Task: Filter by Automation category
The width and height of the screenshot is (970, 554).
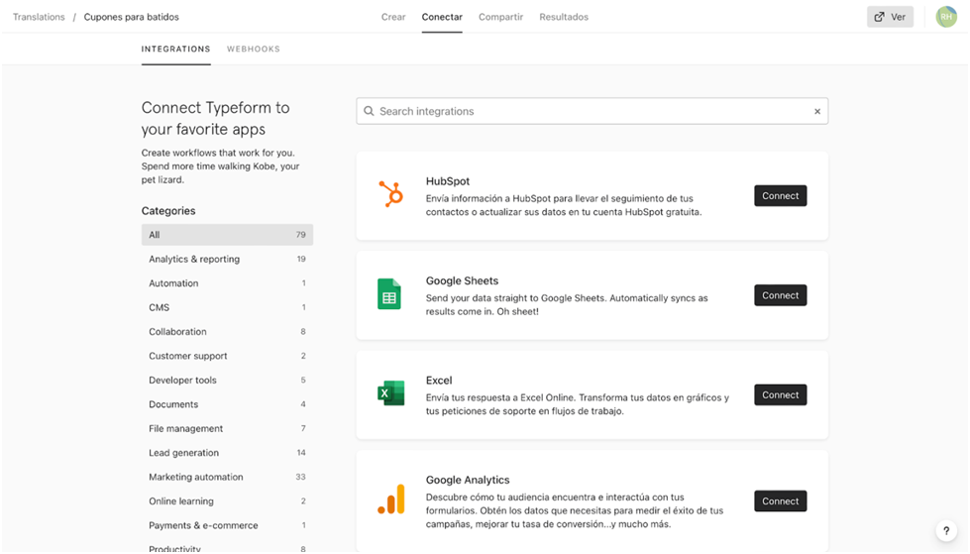Action: tap(227, 282)
